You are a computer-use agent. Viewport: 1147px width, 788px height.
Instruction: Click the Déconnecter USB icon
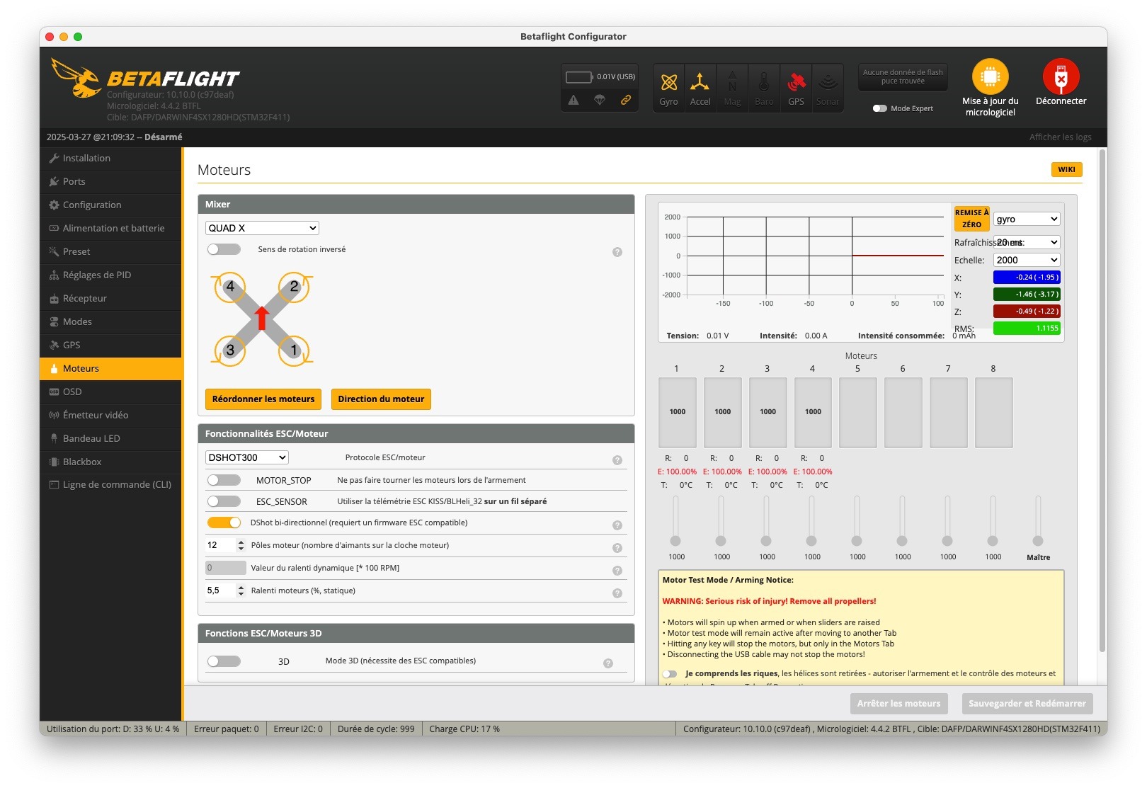(x=1061, y=76)
